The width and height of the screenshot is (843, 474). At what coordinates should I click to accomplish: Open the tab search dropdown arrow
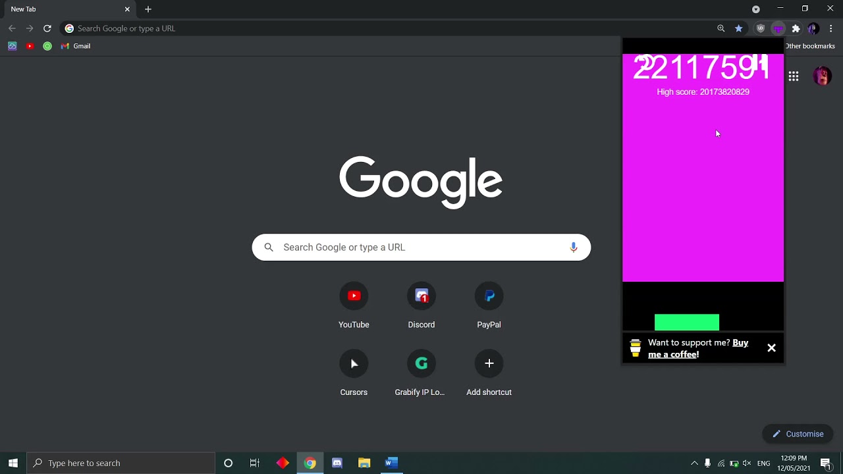pyautogui.click(x=756, y=9)
